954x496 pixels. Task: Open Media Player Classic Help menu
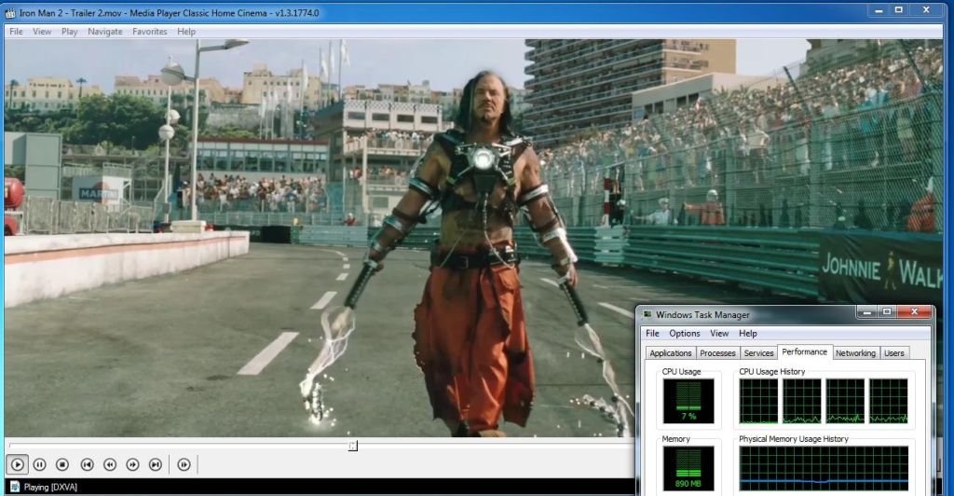pos(186,32)
